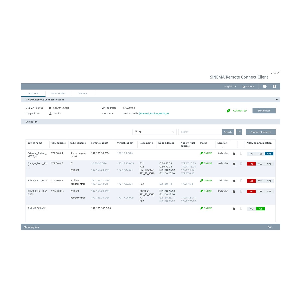Click the mobile device icon in Robot_Cell2_SC642_2C row
Viewport: 301px width, 301px height.
pyautogui.click(x=241, y=191)
